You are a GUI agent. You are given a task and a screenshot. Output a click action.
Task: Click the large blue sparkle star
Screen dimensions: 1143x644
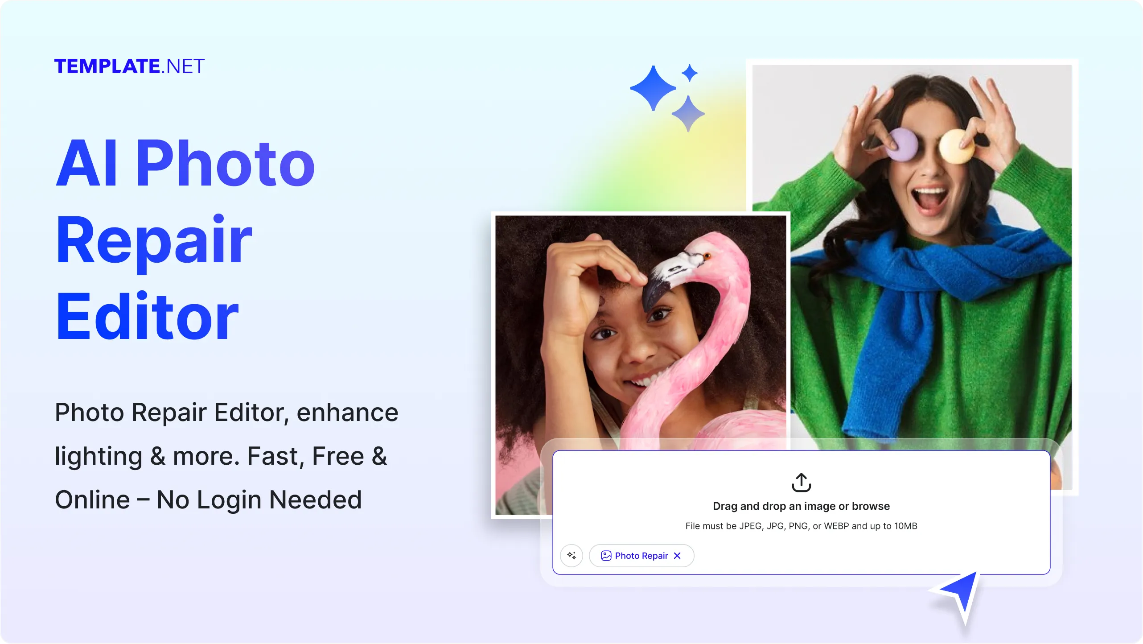[x=653, y=88]
